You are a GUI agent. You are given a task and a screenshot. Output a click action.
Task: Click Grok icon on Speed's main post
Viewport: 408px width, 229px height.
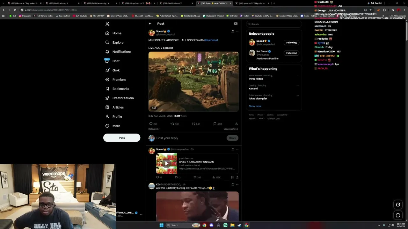pyautogui.click(x=233, y=31)
